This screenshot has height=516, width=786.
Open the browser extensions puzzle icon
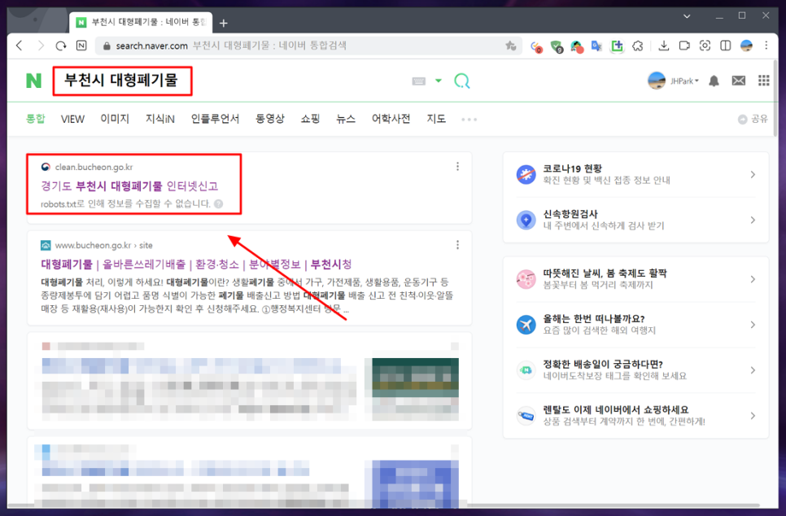pos(638,46)
